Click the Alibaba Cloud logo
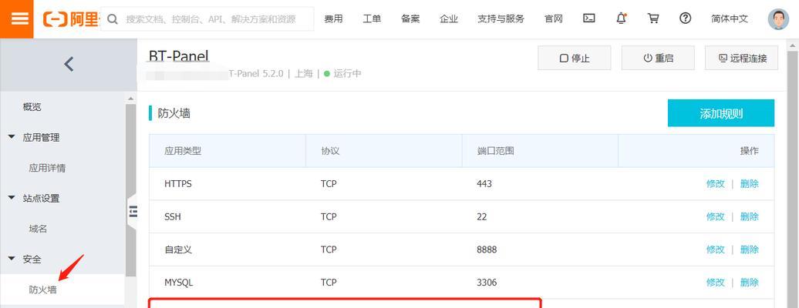Viewport: 799px width, 308px height. click(x=71, y=19)
